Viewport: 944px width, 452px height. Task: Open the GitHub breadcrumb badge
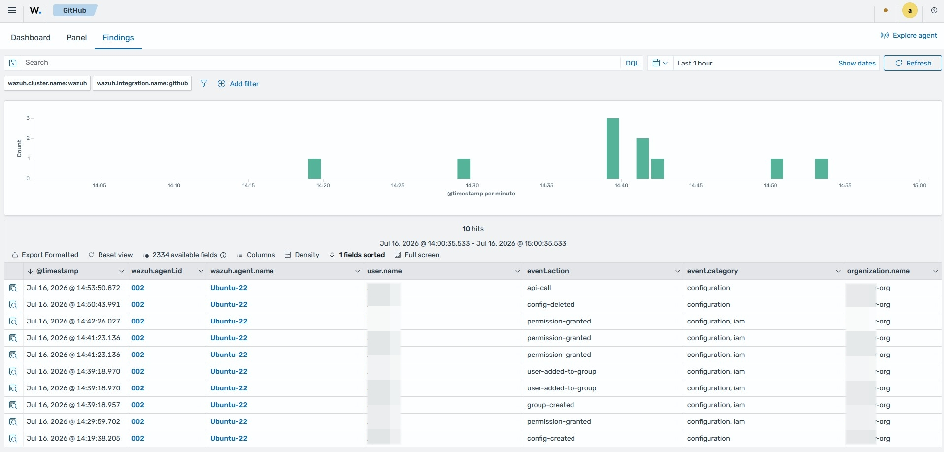click(75, 10)
